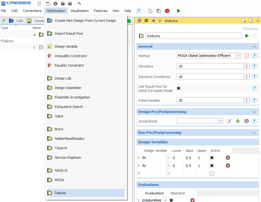Click the paste clipboard toolbar icon
The image size is (261, 202).
tap(158, 11)
